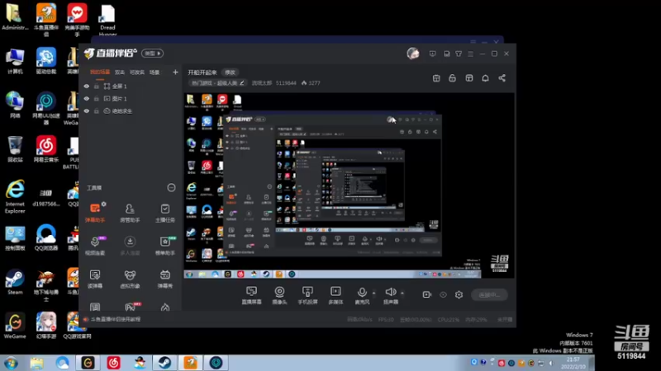This screenshot has width=661, height=371.
Task: Click the 麦克风 microphone icon
Action: [x=362, y=292]
